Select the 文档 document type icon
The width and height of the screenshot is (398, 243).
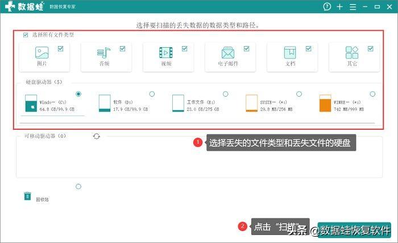click(x=290, y=52)
